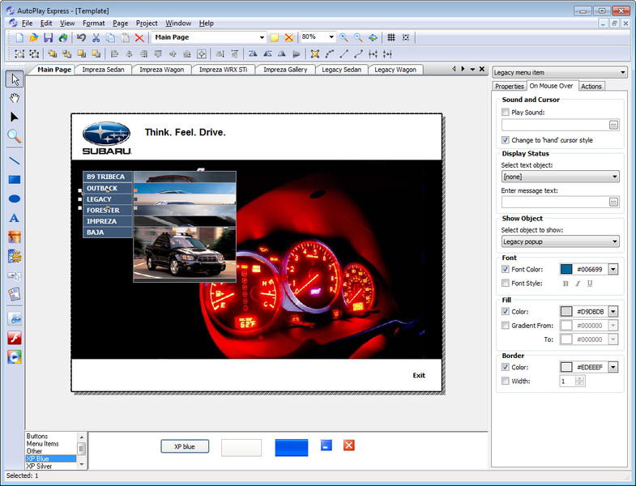Screen dimensions: 636x486
Task: Select the Line drawing tool
Action: pos(15,160)
